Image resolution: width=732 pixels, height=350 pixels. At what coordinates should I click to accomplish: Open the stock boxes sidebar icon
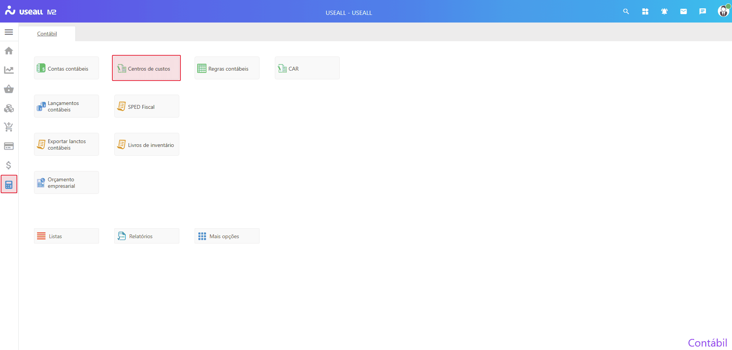[x=9, y=108]
